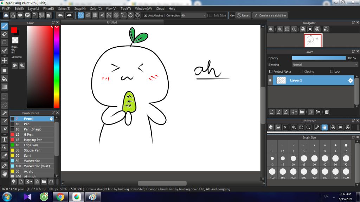The height and width of the screenshot is (202, 360).
Task: Toggle Layer1 visibility dot
Action: click(x=270, y=80)
